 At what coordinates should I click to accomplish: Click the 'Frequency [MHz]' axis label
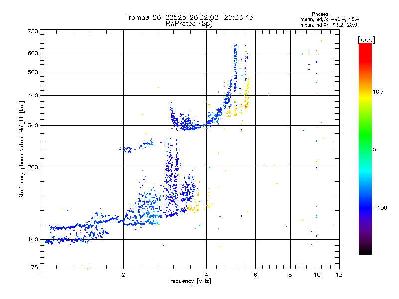point(189,281)
